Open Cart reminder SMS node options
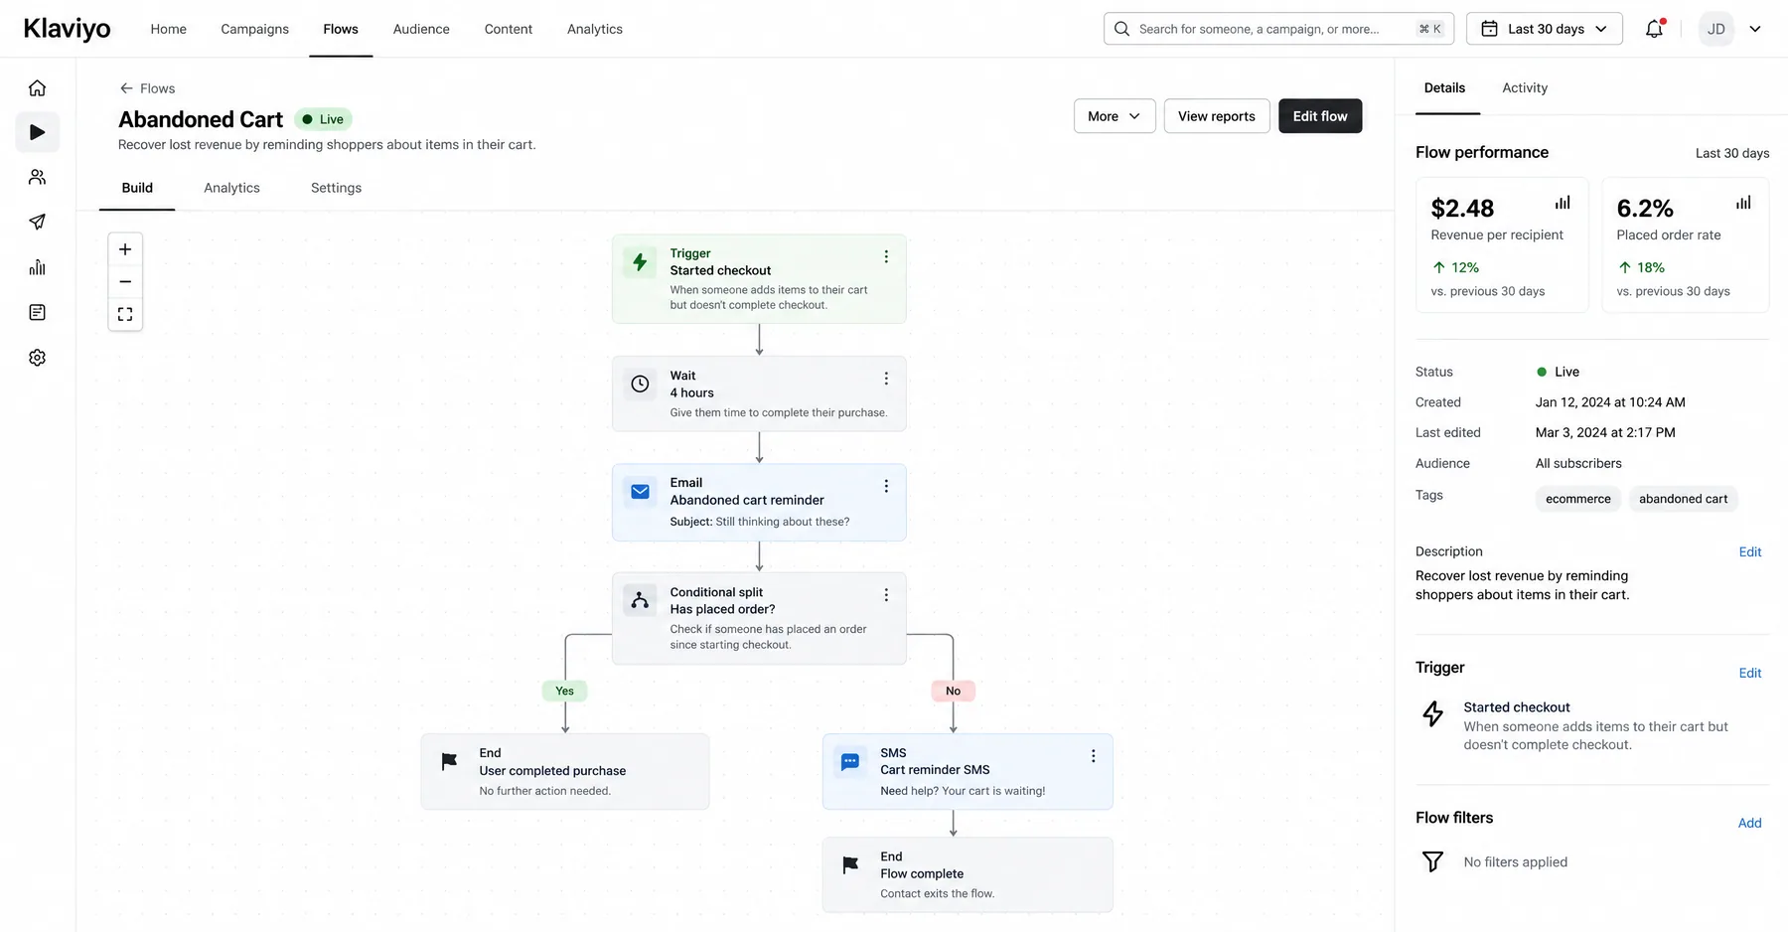The height and width of the screenshot is (932, 1788). [1093, 756]
